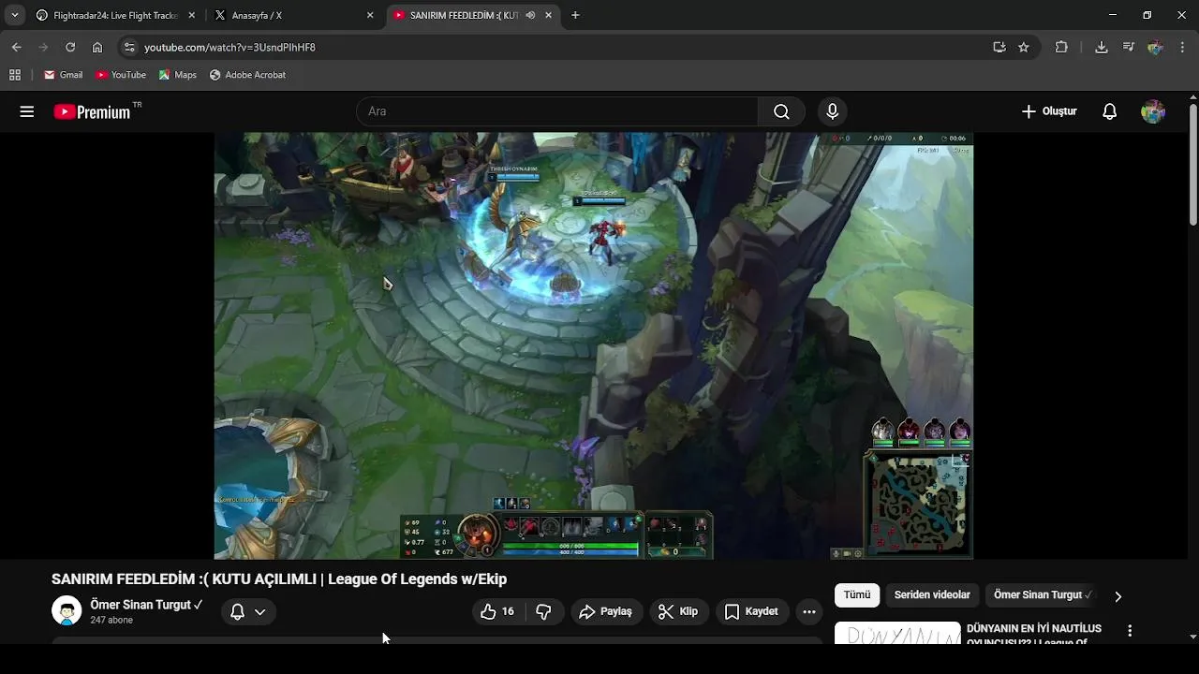1199x674 pixels.
Task: Close the Anasayfa / X tab
Action: 369,15
